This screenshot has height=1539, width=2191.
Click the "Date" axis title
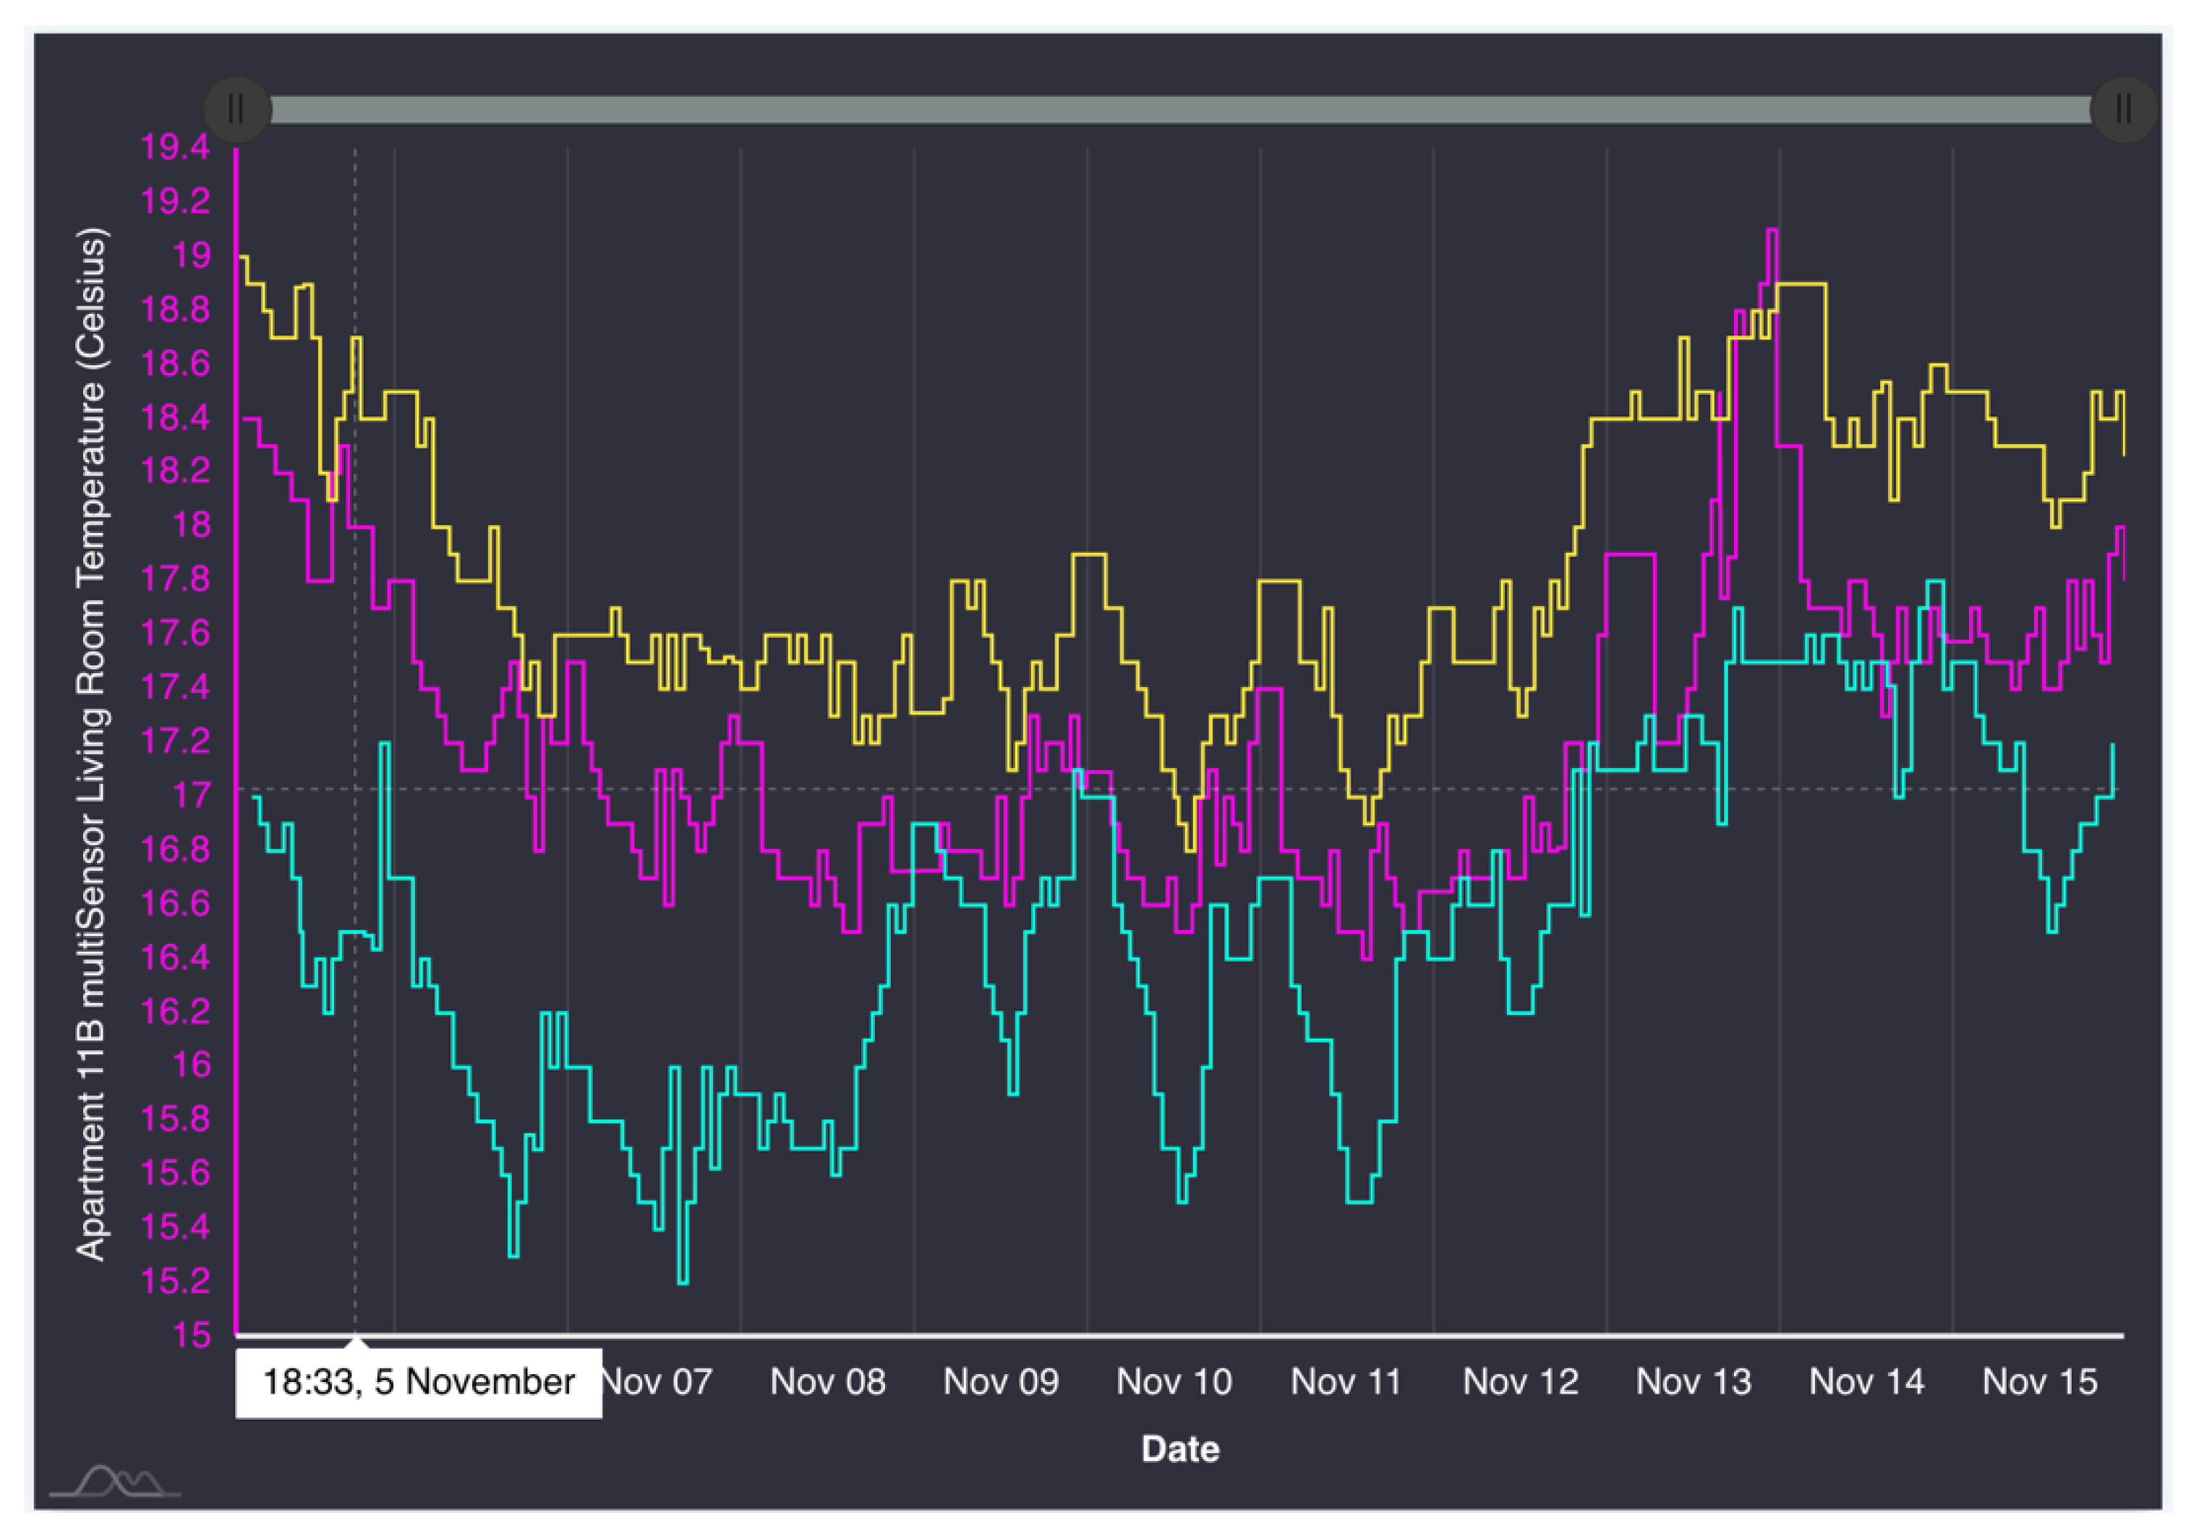[x=1180, y=1449]
